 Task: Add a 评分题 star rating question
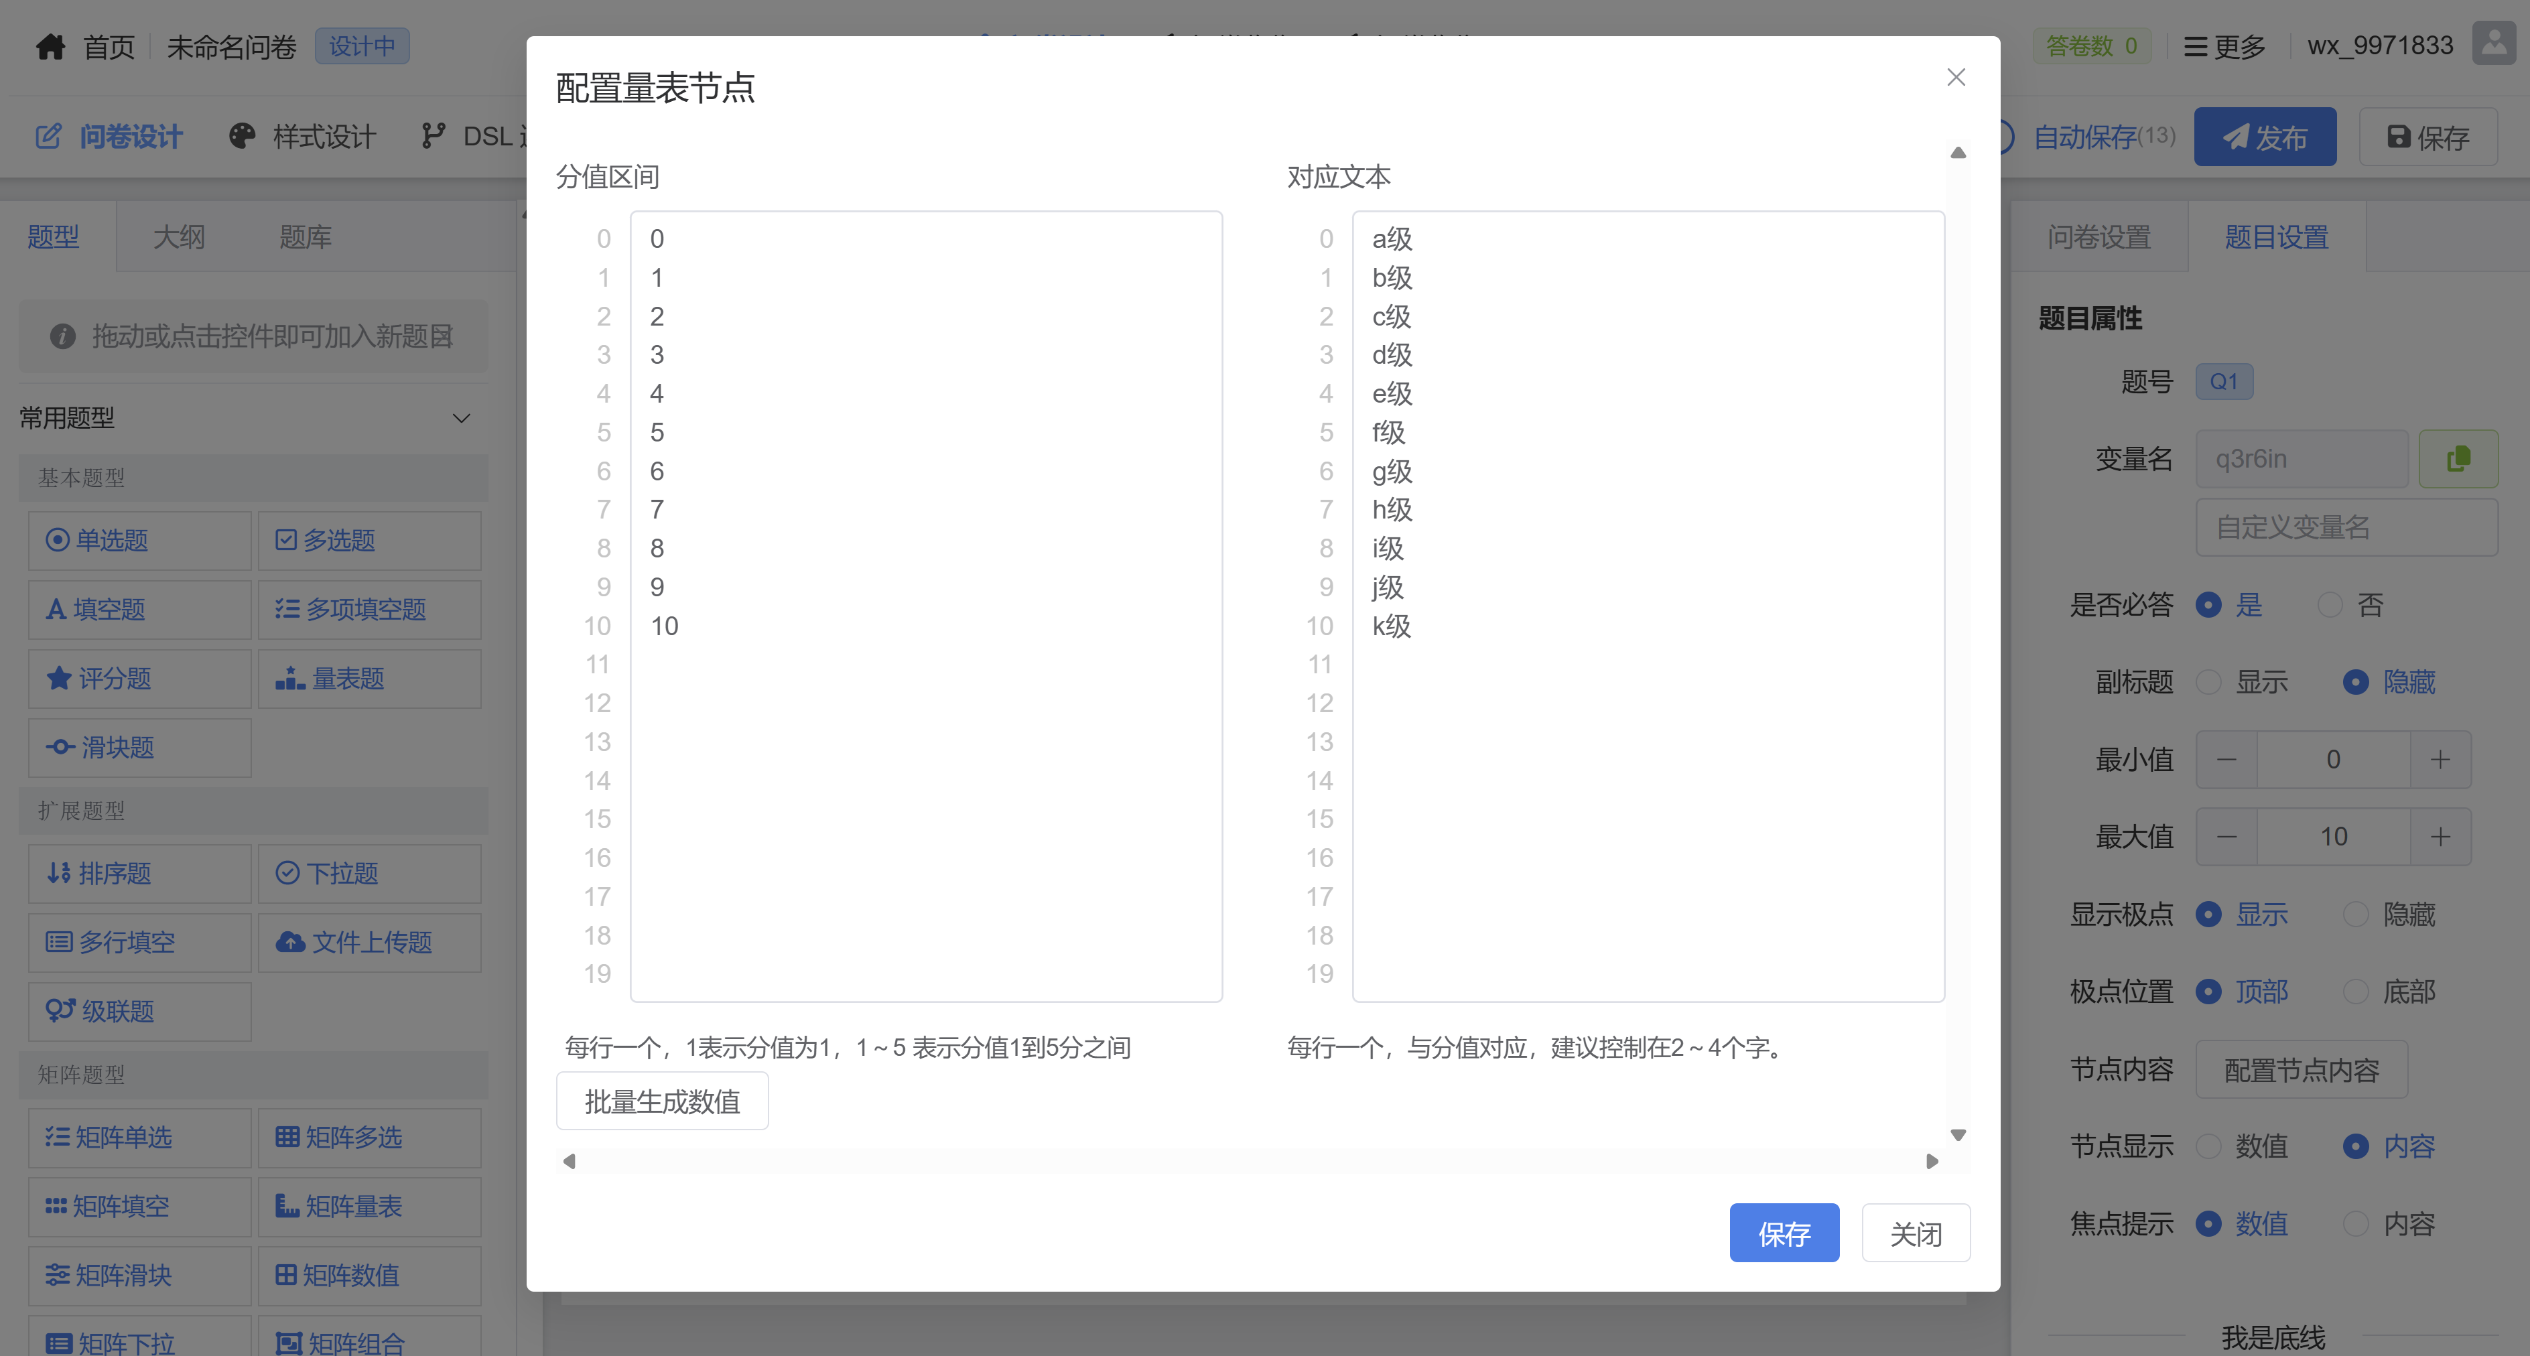(x=139, y=679)
